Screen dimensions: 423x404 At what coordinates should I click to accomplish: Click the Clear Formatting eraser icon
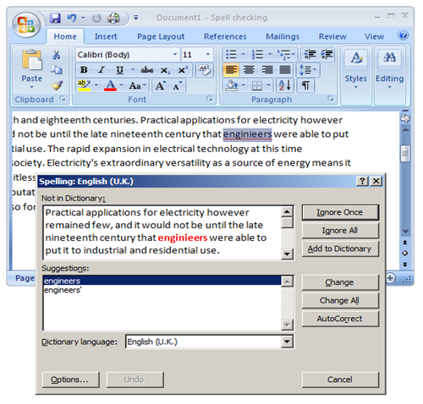point(204,70)
